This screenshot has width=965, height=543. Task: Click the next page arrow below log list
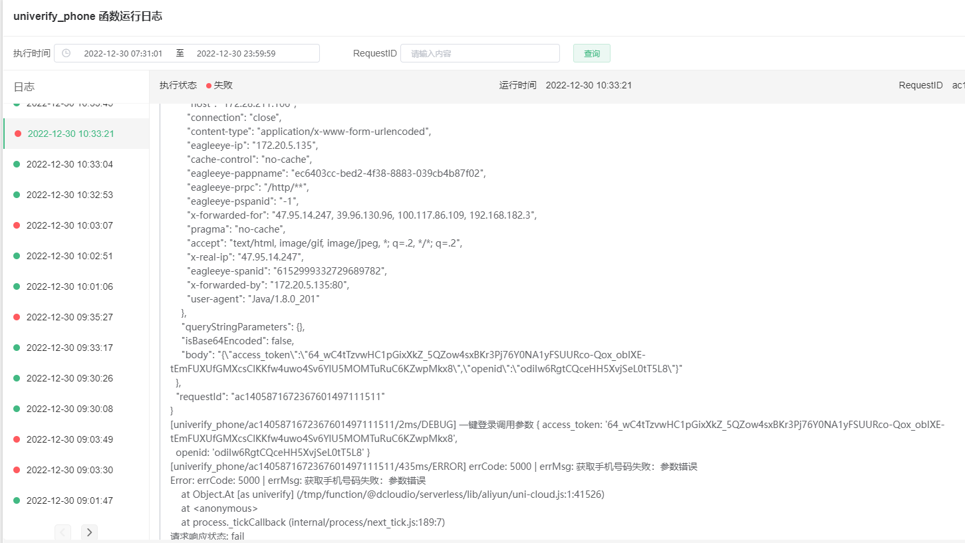[x=89, y=532]
